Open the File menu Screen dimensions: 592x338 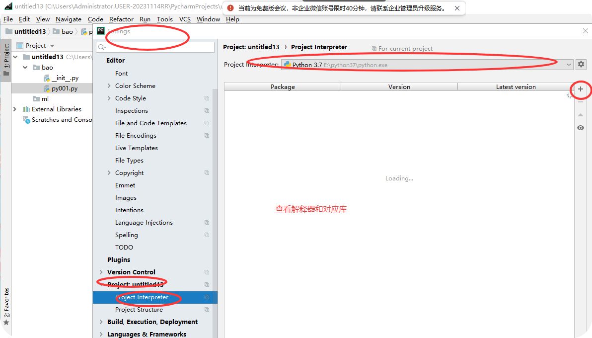tap(8, 19)
